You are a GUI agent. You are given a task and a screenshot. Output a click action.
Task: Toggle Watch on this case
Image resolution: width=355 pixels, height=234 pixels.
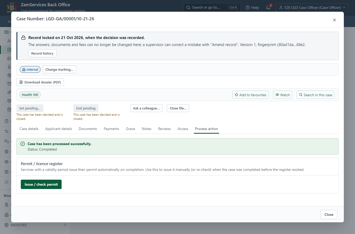click(282, 95)
